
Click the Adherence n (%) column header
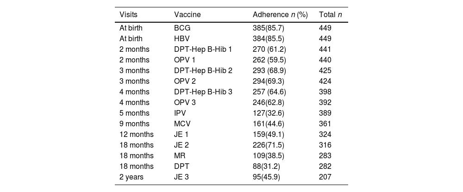pos(280,15)
